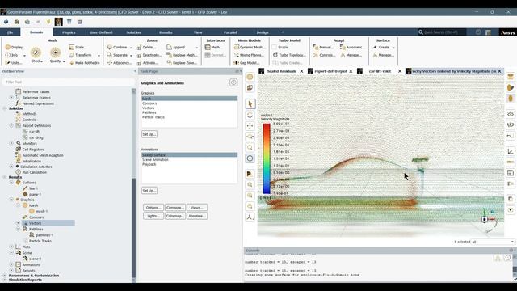Open the Surface Create dropdown

click(393, 48)
